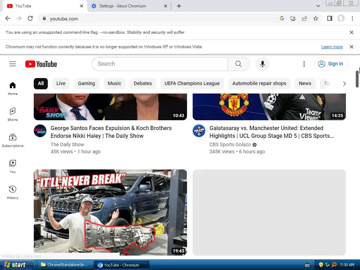Image resolution: width=360 pixels, height=270 pixels.
Task: Click the Google icon in the address bar
Action: (282, 19)
